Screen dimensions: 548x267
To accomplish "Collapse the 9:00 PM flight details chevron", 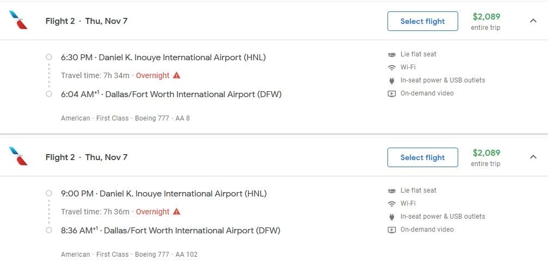I will click(x=533, y=157).
